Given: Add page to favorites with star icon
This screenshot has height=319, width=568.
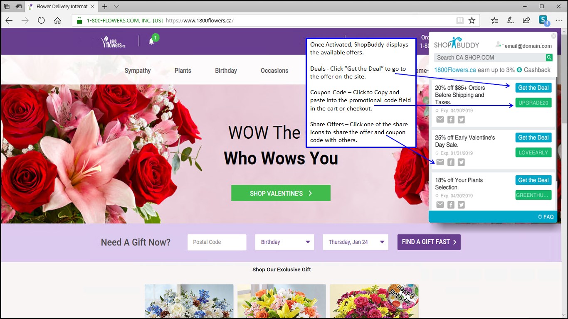Looking at the screenshot, I should (x=472, y=20).
